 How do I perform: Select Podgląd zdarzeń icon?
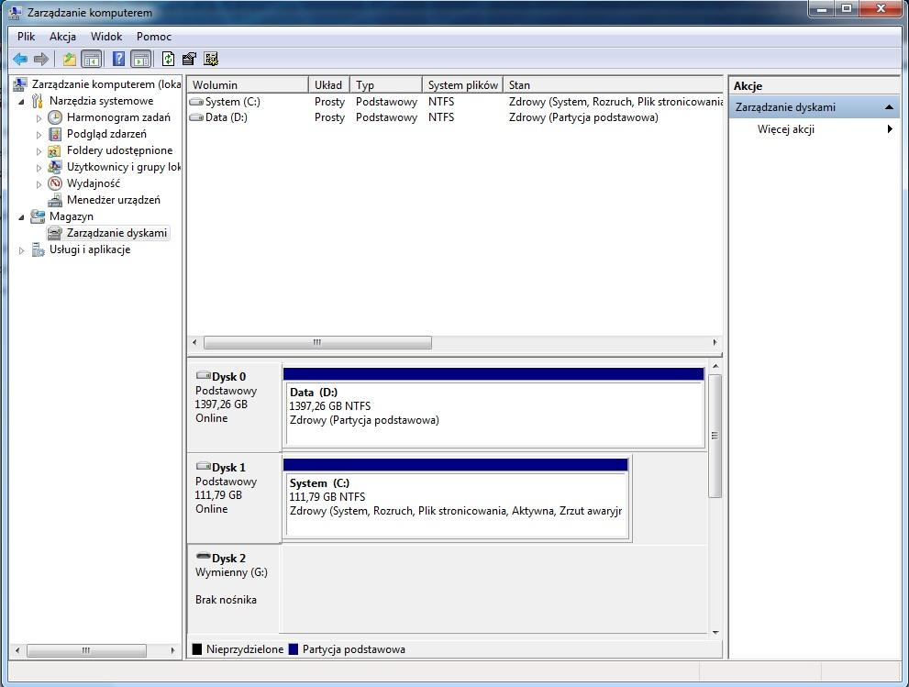coord(55,134)
